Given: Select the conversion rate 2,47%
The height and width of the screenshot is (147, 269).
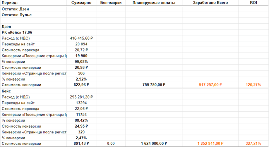Looking at the screenshot, I should (x=81, y=138).
